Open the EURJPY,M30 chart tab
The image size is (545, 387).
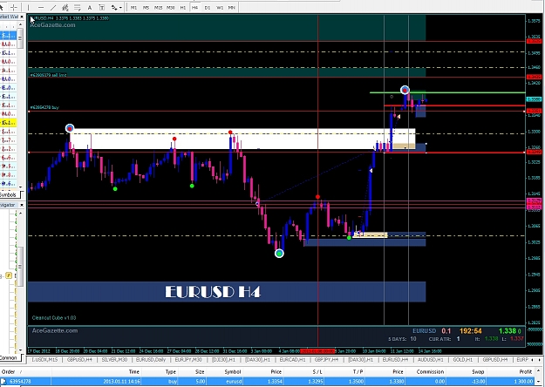coord(188,360)
